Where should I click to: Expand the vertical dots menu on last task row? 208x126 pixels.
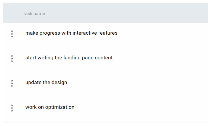(12, 108)
